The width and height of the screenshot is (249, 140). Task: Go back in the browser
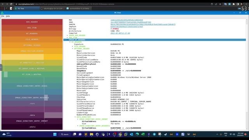3,4
